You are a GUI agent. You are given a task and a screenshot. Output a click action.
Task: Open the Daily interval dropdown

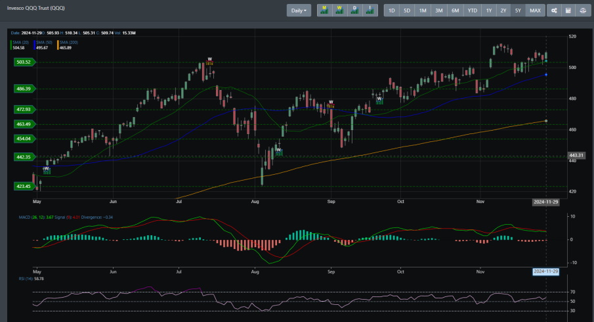[299, 11]
